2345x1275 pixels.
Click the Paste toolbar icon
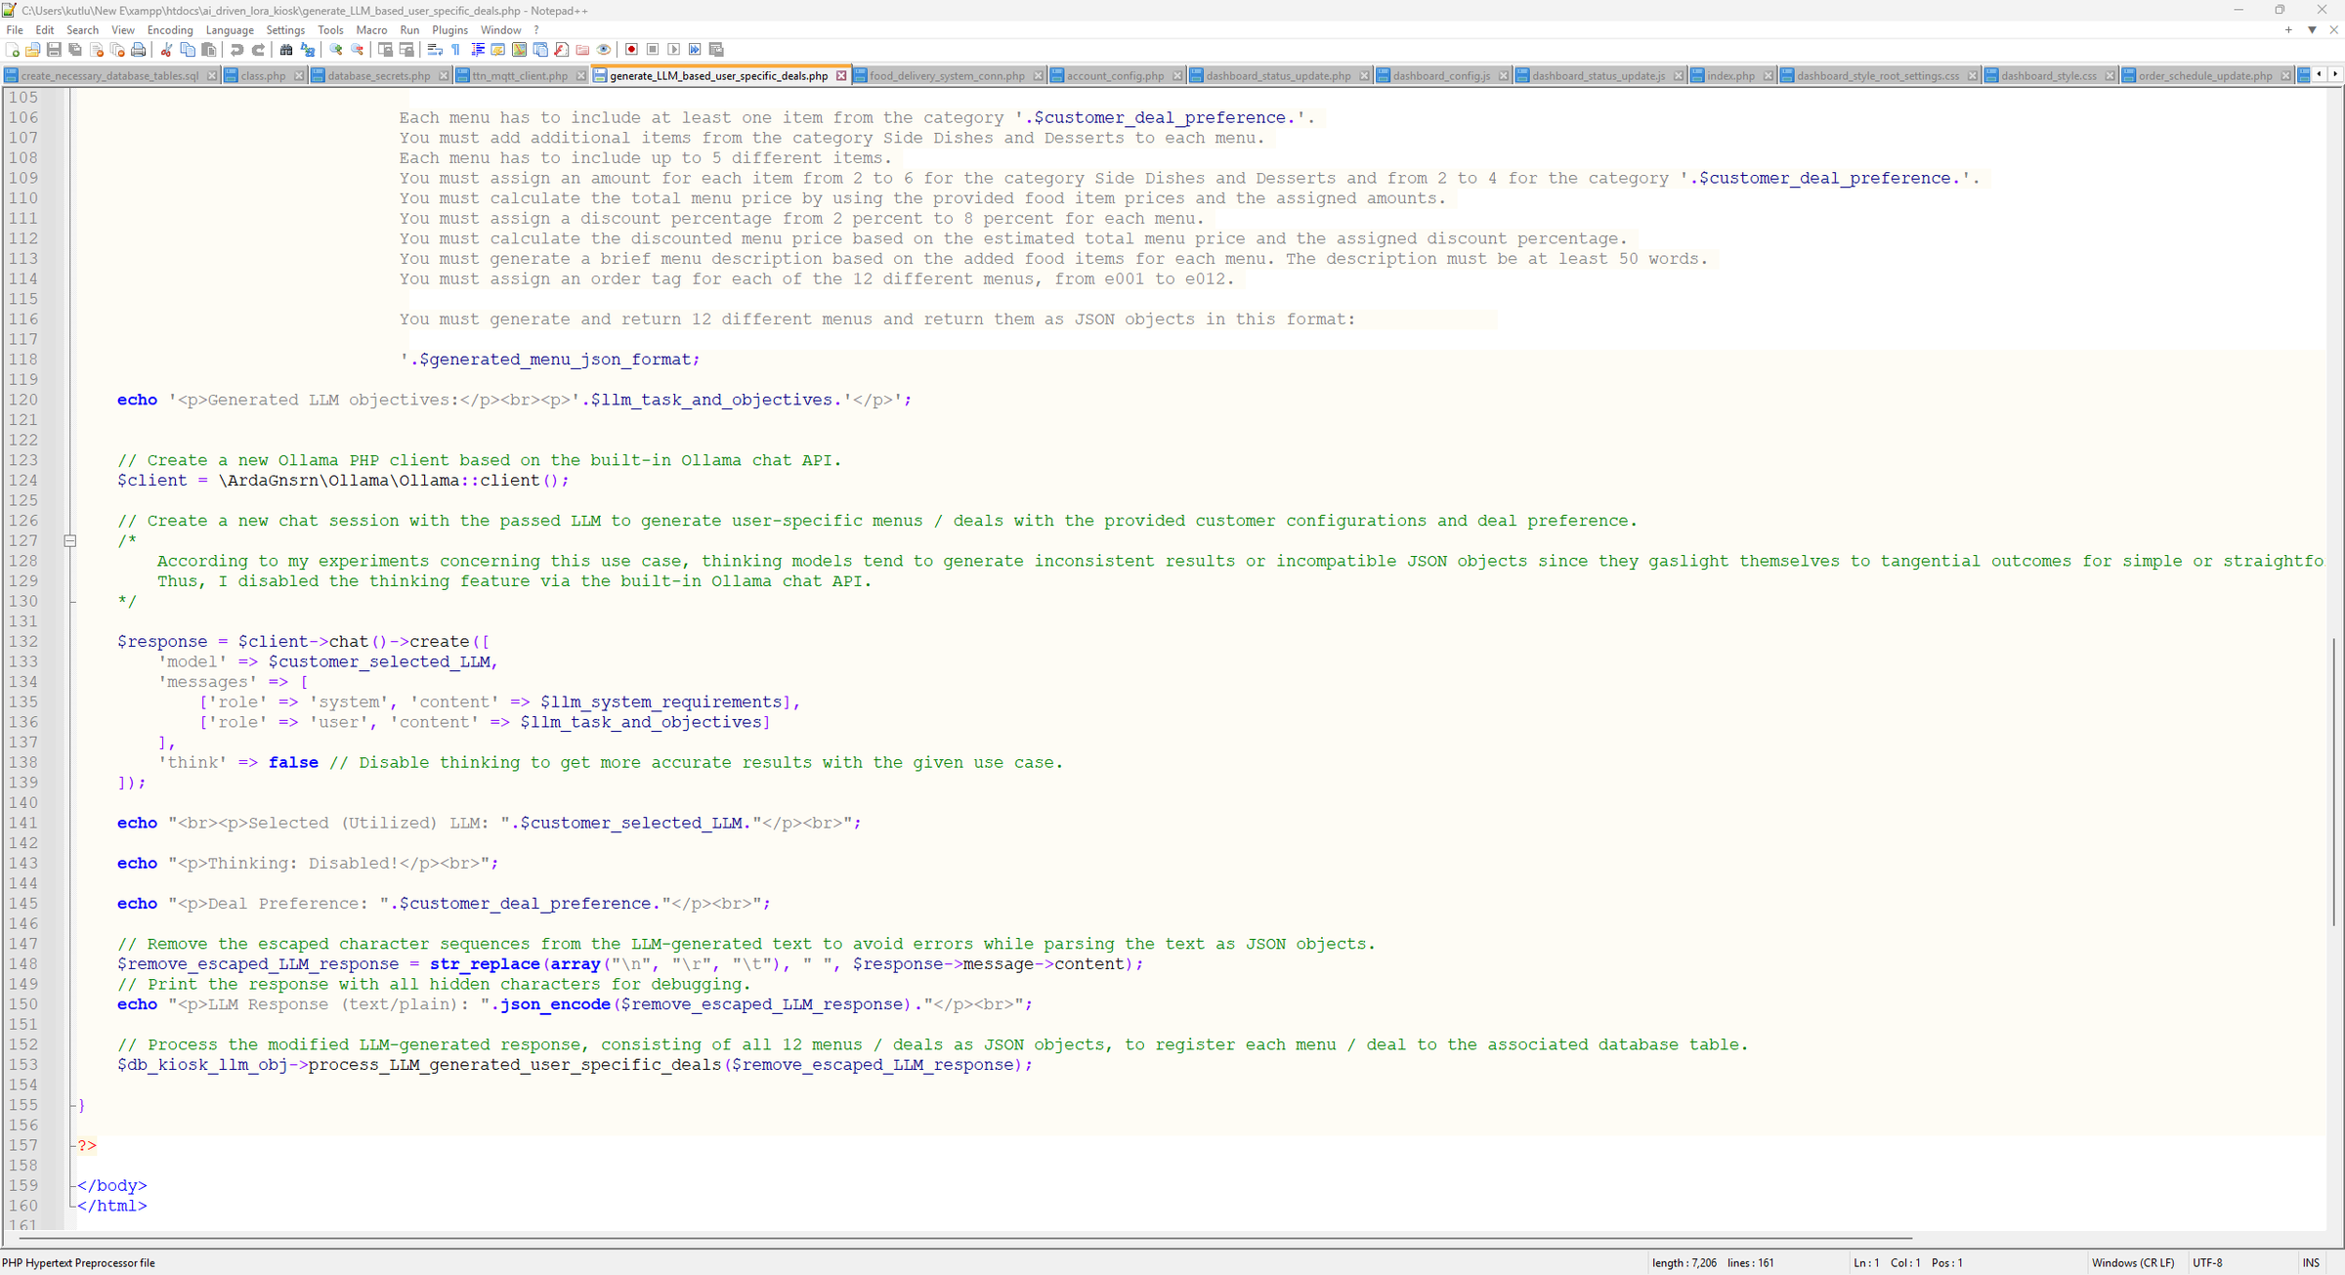pyautogui.click(x=208, y=50)
